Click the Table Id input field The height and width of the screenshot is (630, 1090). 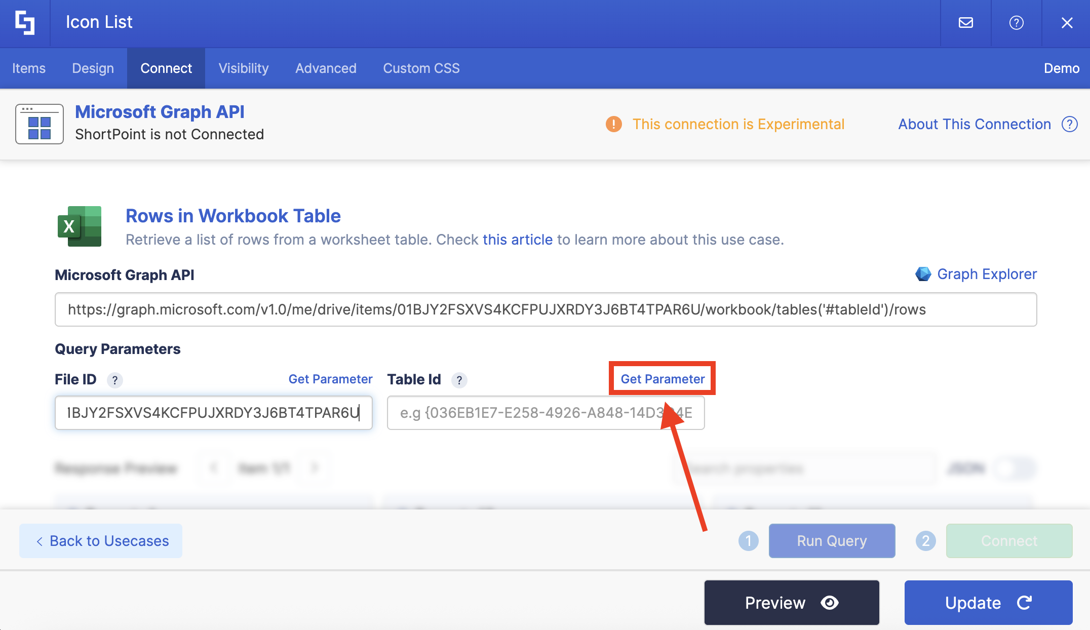click(546, 413)
